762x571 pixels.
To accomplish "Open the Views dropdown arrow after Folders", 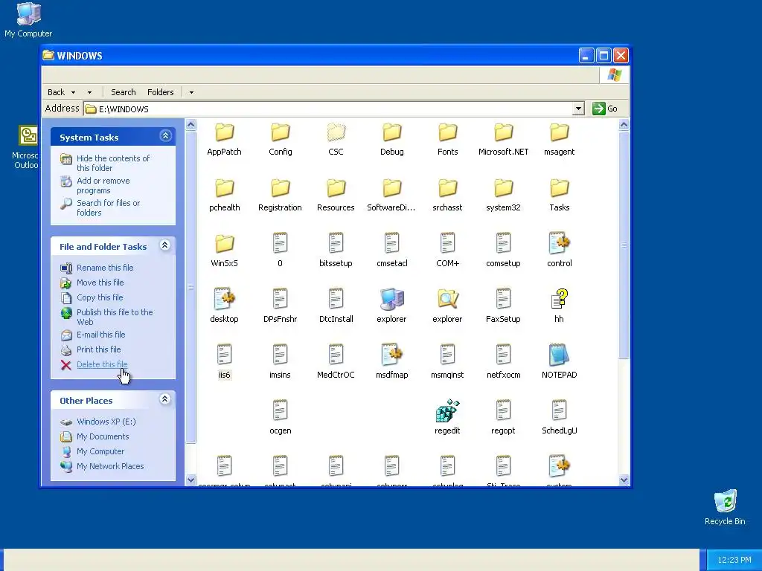I will [191, 92].
